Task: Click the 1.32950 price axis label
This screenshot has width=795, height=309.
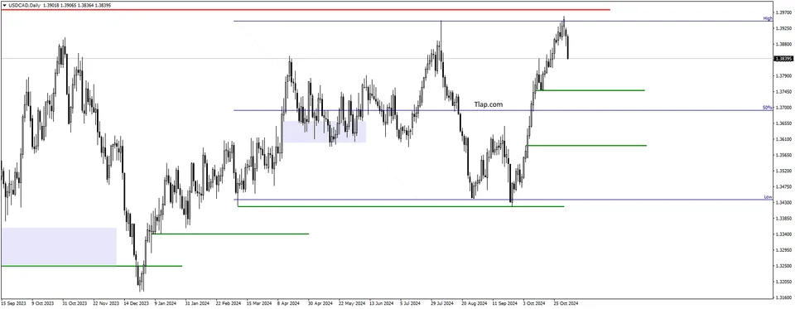Action: point(784,249)
